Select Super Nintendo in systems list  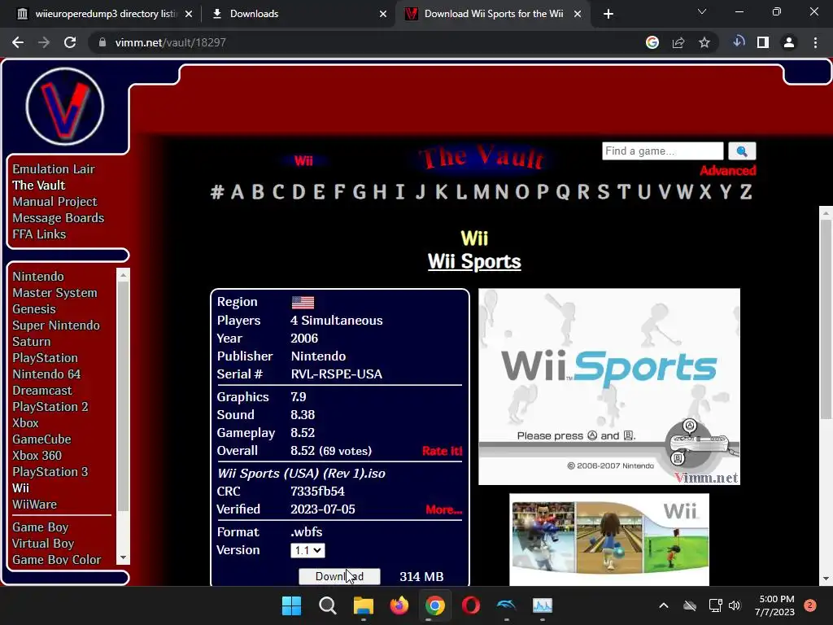(x=56, y=326)
